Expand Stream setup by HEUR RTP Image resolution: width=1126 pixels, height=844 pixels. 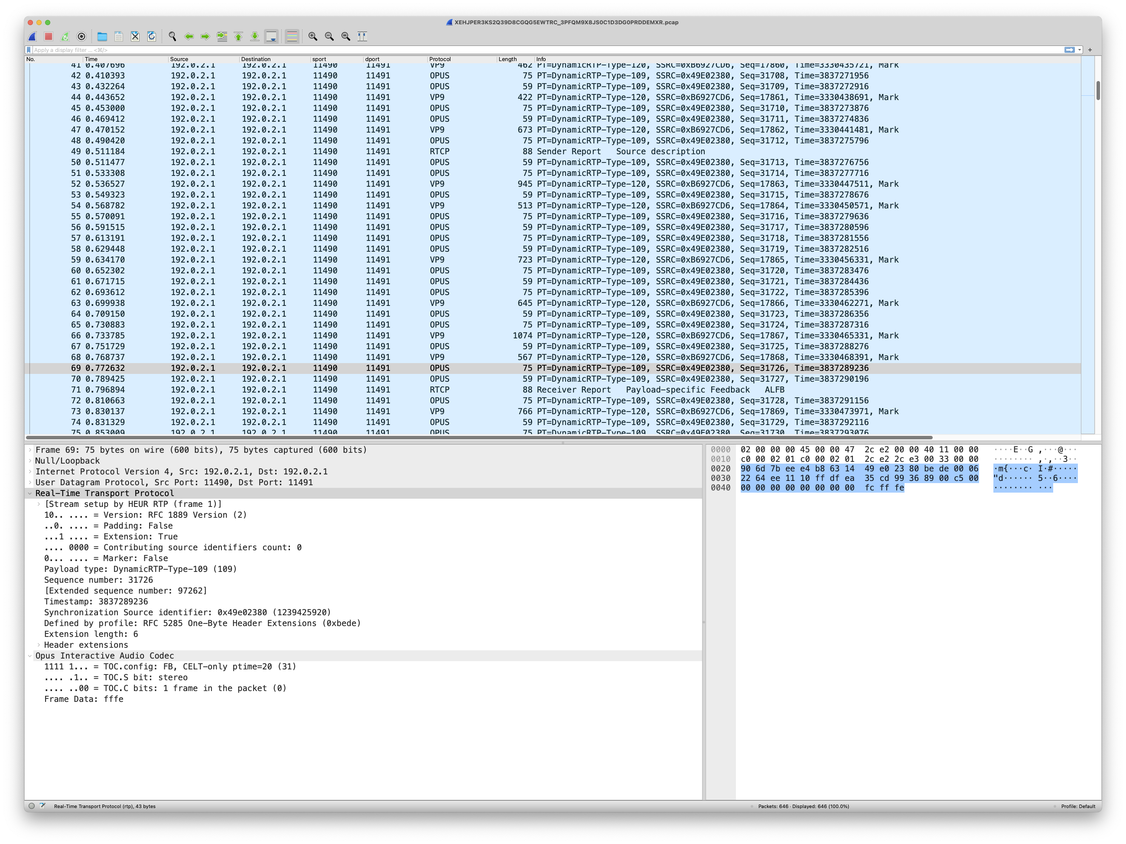coord(39,504)
